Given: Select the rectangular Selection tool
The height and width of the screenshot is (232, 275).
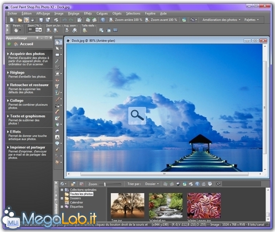Looking at the screenshot, I should pos(57,55).
